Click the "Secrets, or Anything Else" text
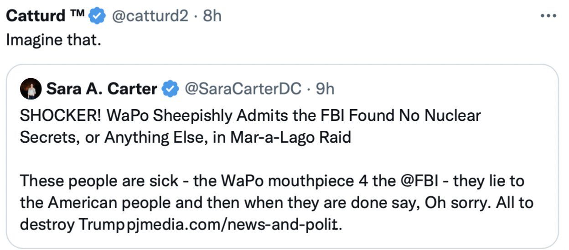The image size is (569, 250). pyautogui.click(x=109, y=137)
